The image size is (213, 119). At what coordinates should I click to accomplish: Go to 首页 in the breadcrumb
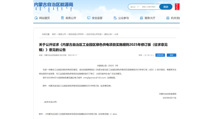tap(54, 34)
